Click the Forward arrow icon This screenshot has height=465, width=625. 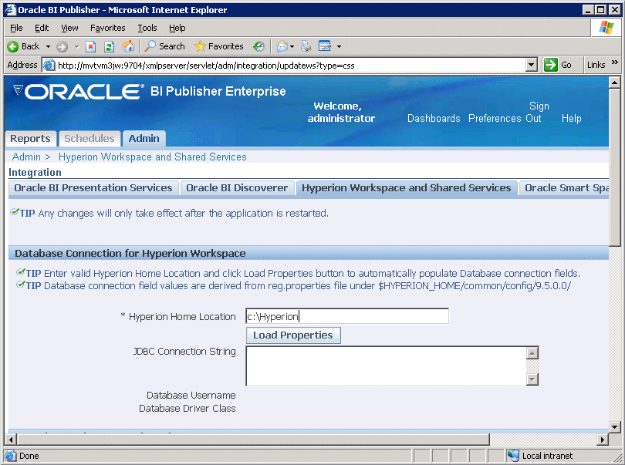62,46
